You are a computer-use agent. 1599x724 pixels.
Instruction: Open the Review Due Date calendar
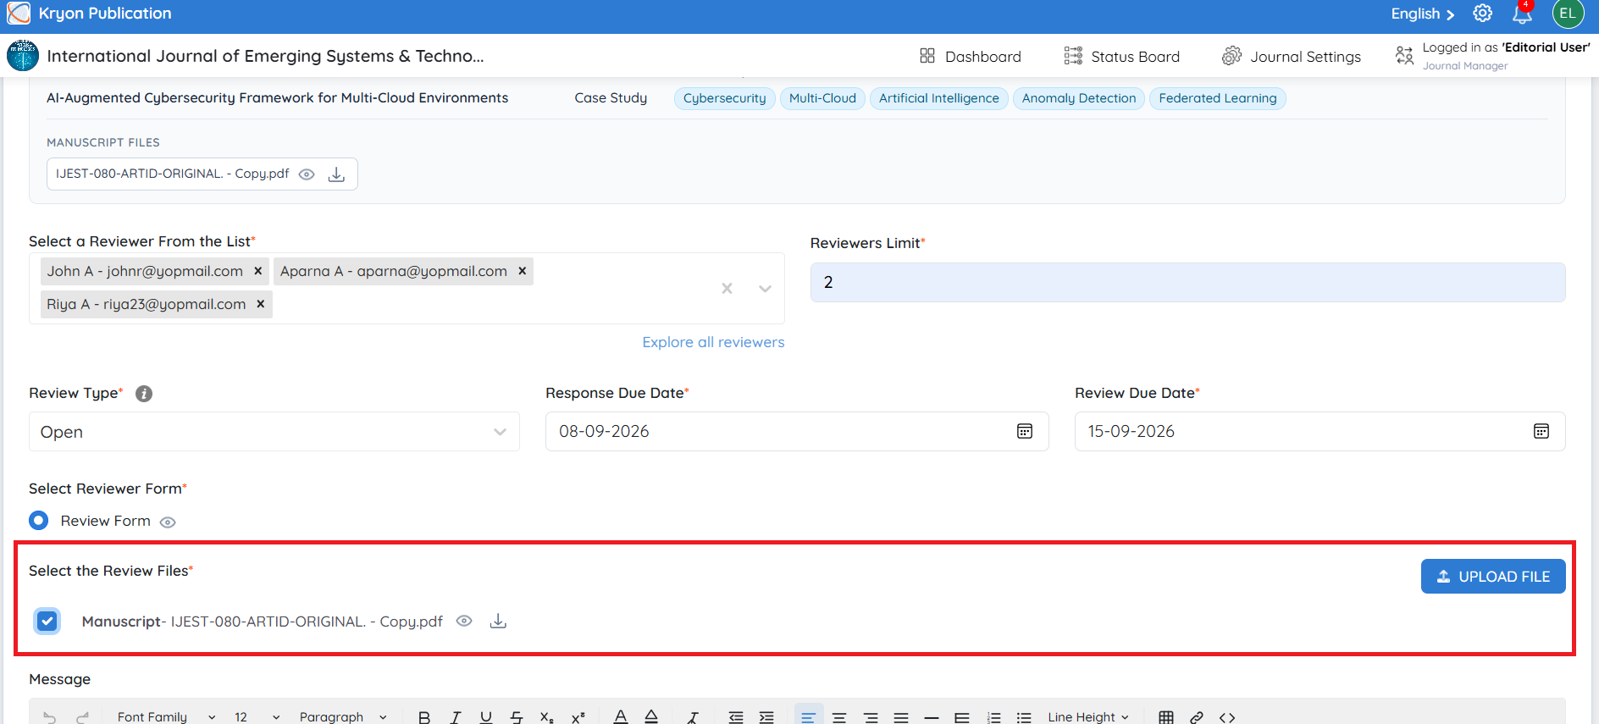pyautogui.click(x=1541, y=431)
